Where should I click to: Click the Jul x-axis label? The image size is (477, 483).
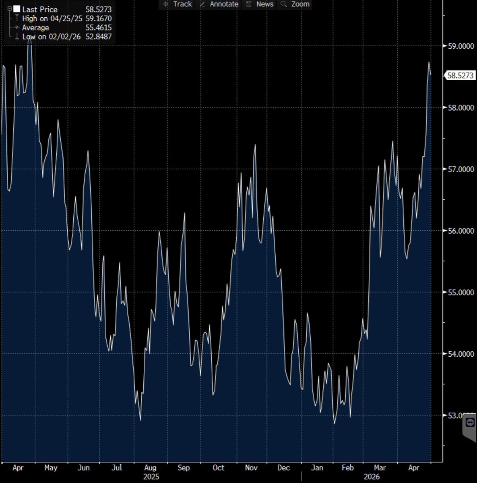pyautogui.click(x=117, y=468)
